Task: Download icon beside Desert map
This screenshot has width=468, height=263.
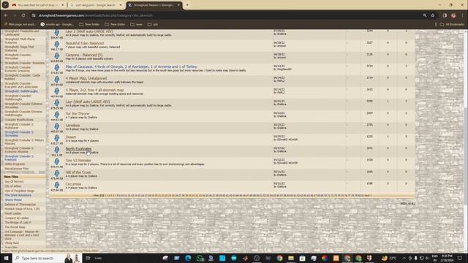Action: coord(57,138)
